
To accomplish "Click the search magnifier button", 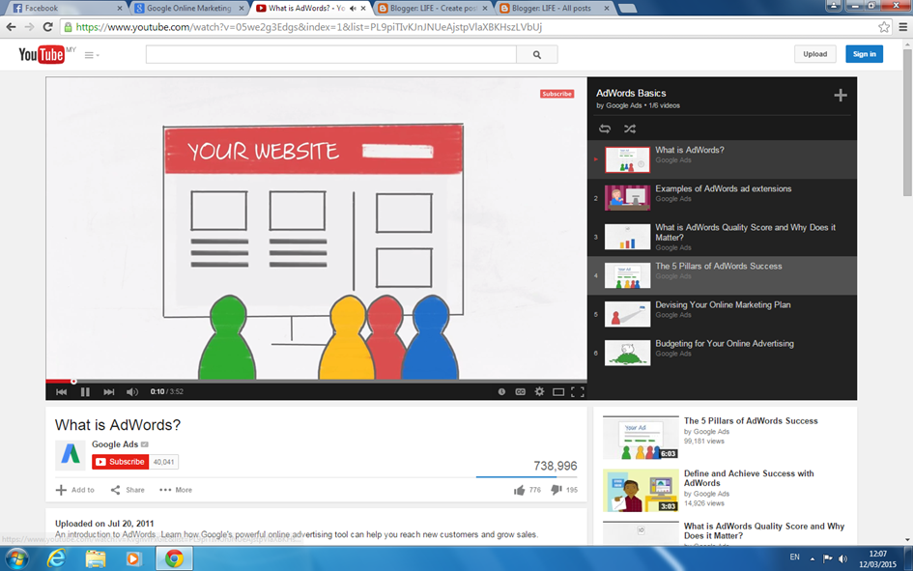I will 537,55.
